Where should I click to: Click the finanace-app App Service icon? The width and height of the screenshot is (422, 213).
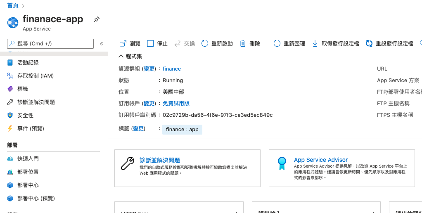13,23
